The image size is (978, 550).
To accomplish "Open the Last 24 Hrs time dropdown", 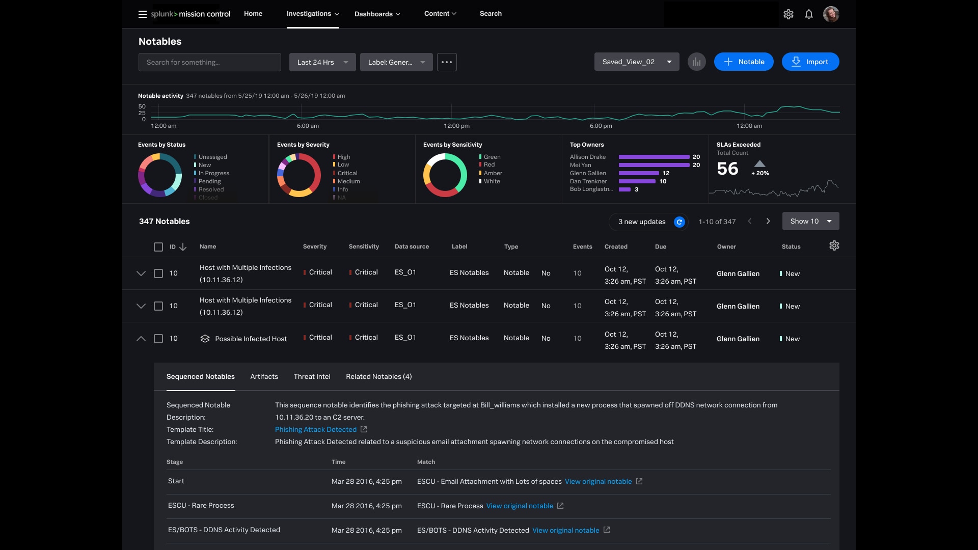I will pos(322,62).
